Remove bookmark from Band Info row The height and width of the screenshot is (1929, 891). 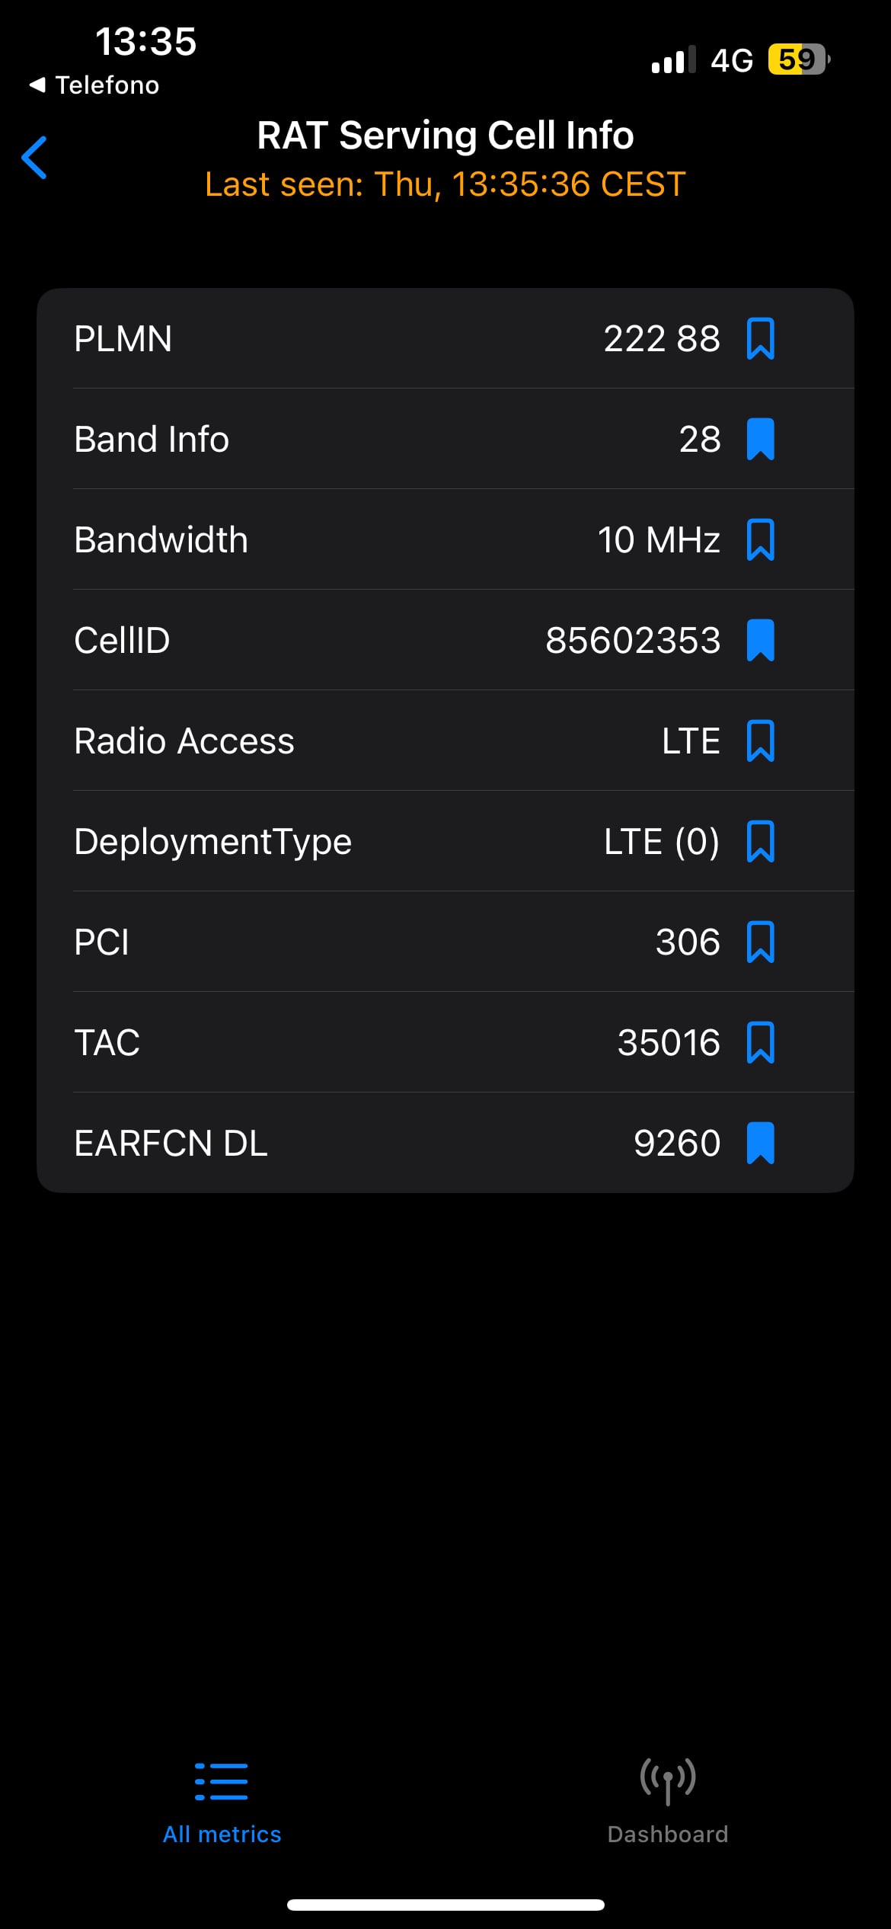[x=760, y=440]
